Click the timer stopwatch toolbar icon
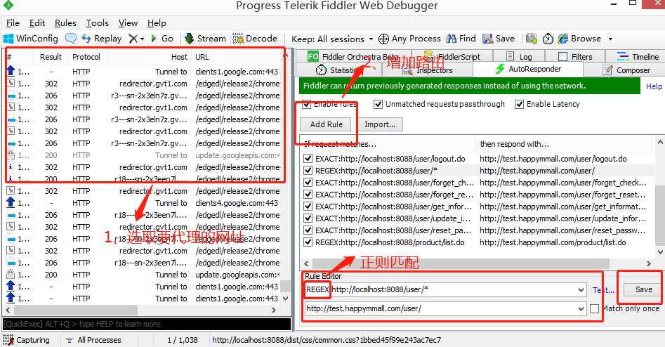665x347 pixels. tap(548, 39)
